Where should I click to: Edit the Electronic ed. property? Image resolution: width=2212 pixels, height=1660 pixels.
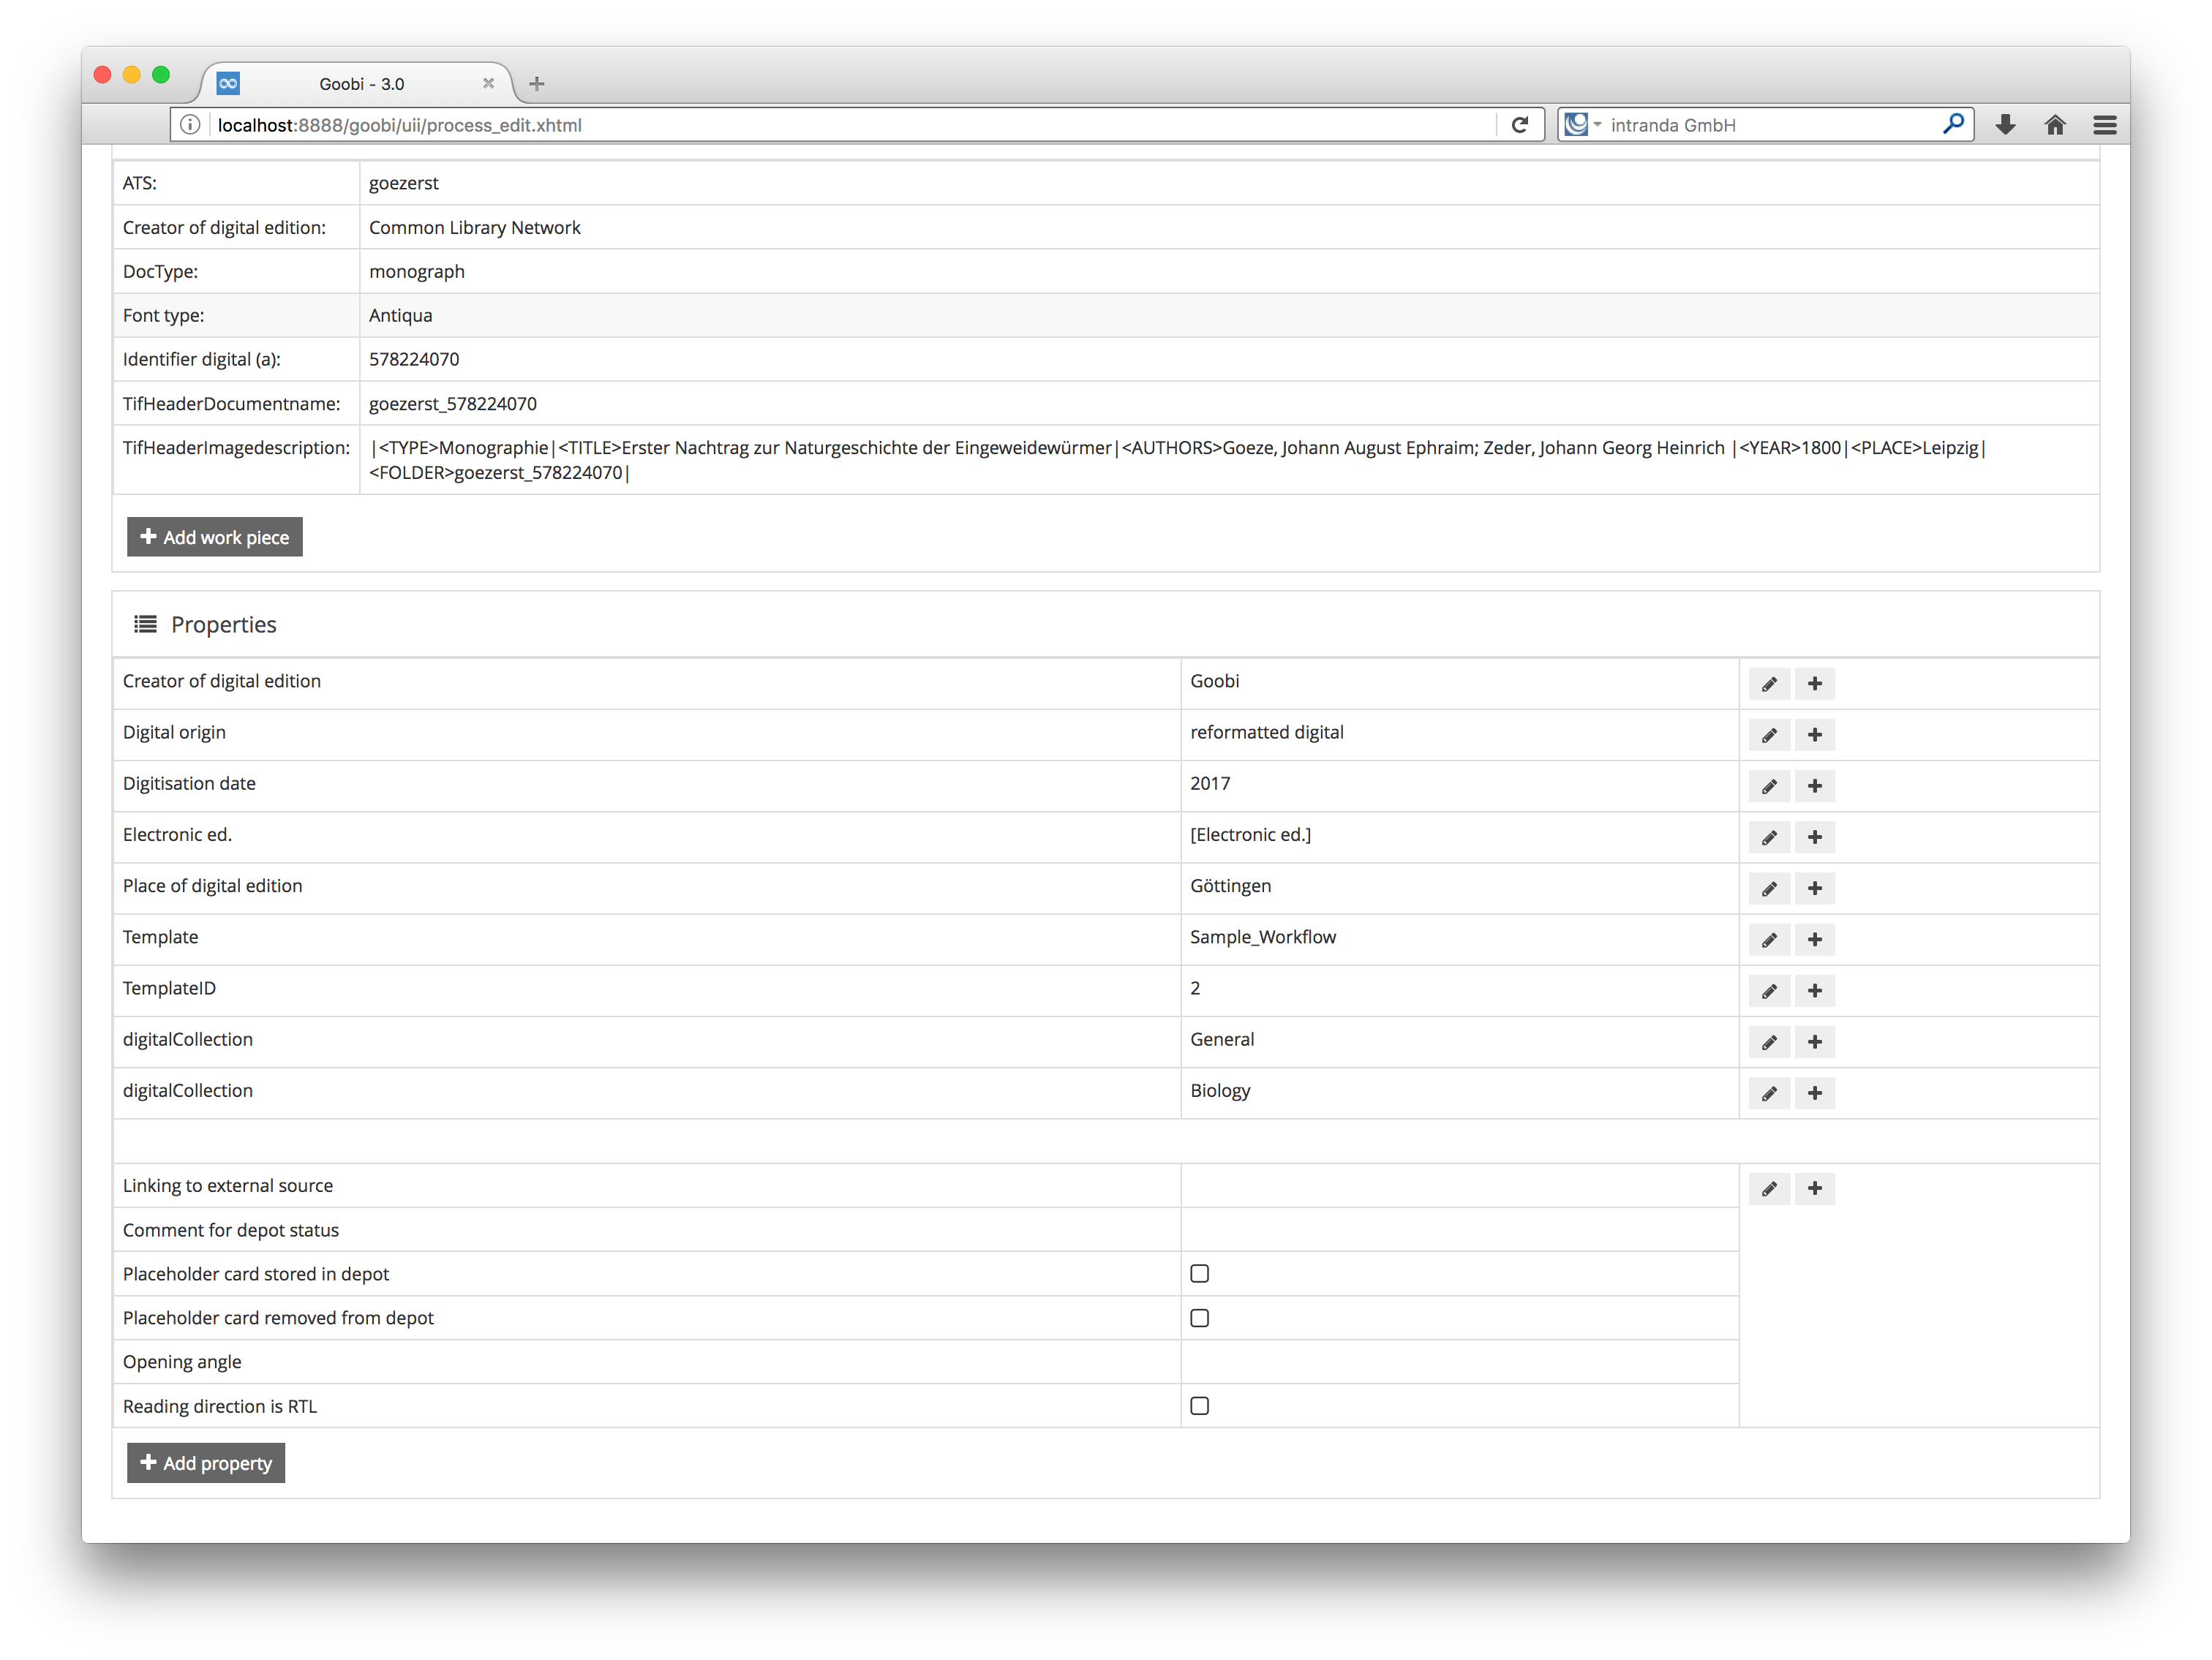(1769, 837)
